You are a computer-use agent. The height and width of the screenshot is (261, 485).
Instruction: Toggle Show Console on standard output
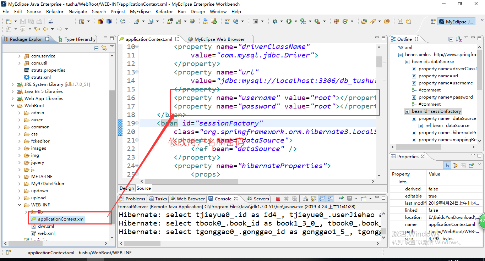(x=322, y=199)
